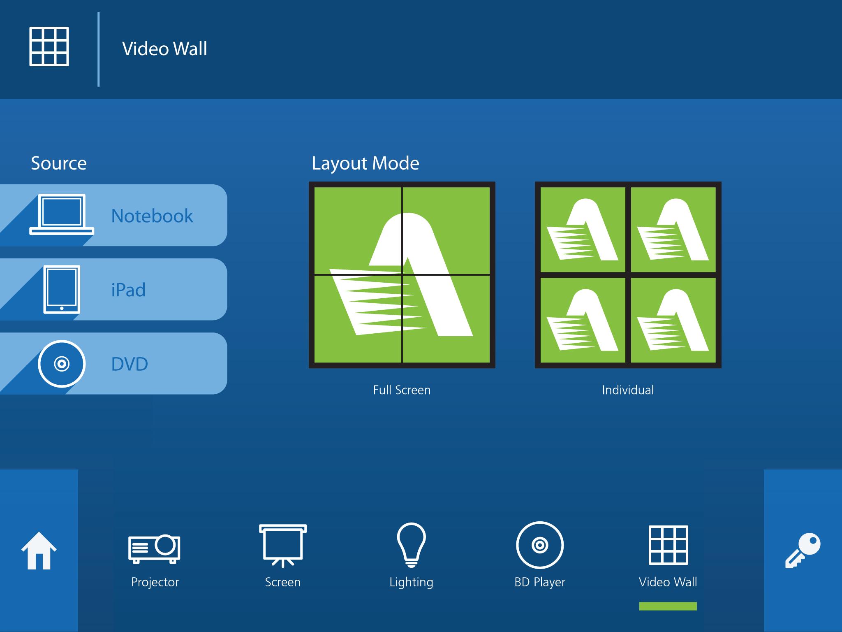Viewport: 842px width, 632px height.
Task: Select iPad as the source
Action: click(128, 290)
